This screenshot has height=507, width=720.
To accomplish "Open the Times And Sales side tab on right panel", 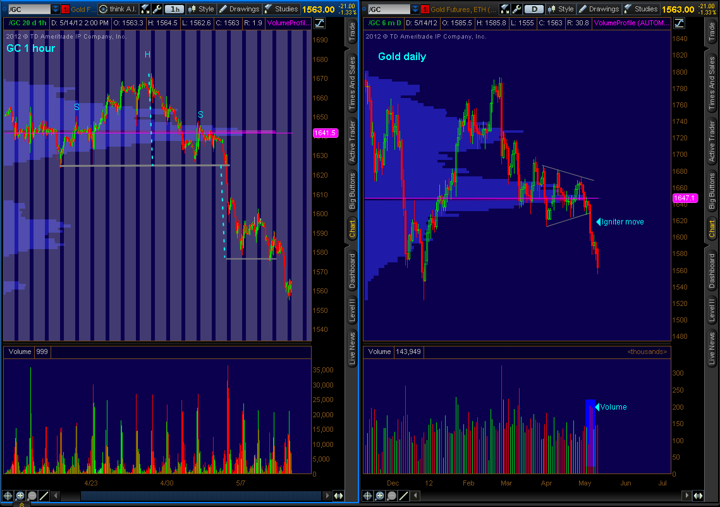I will pos(712,82).
